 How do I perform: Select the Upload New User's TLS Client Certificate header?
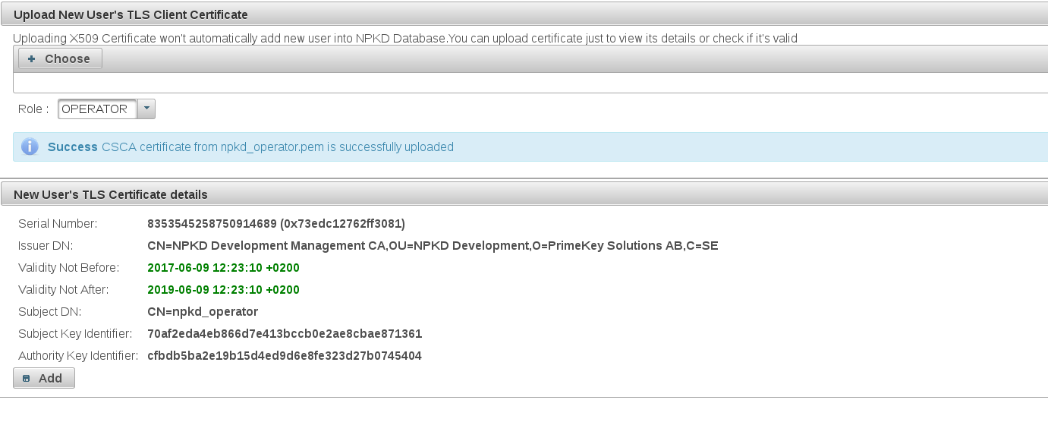pyautogui.click(x=131, y=14)
